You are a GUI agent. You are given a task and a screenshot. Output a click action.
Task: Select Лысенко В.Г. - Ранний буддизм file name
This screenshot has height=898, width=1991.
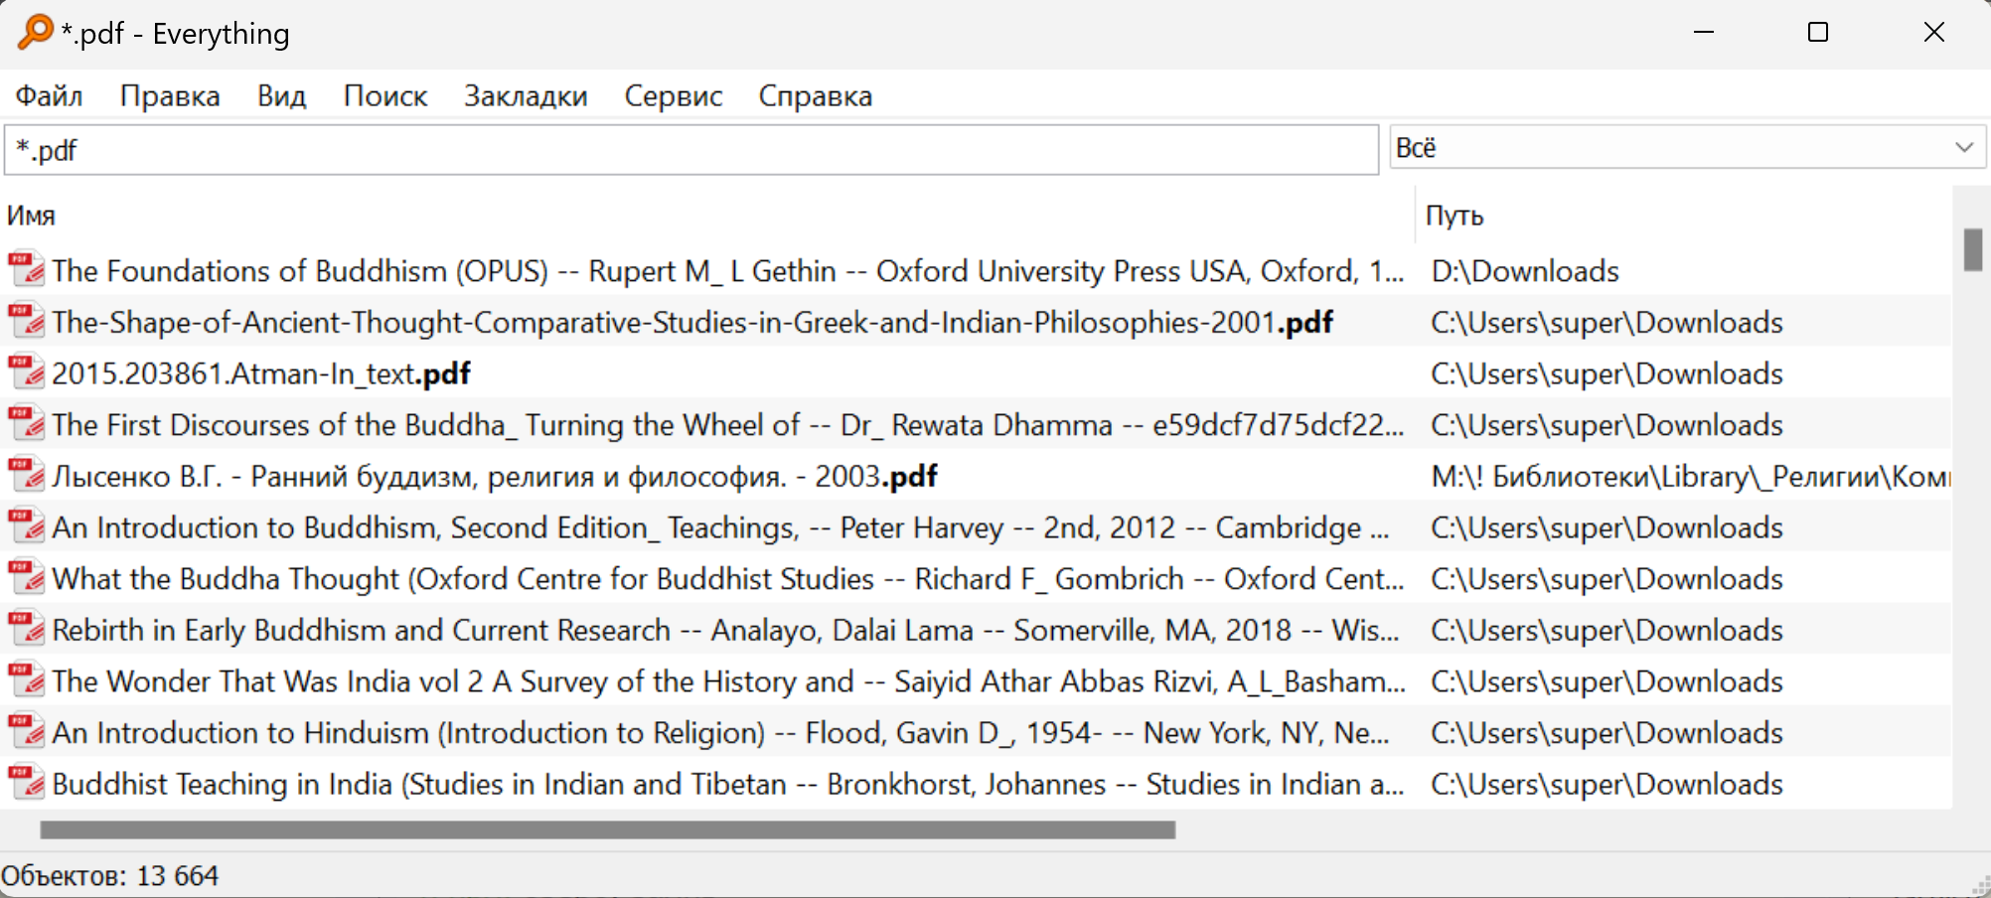point(495,477)
